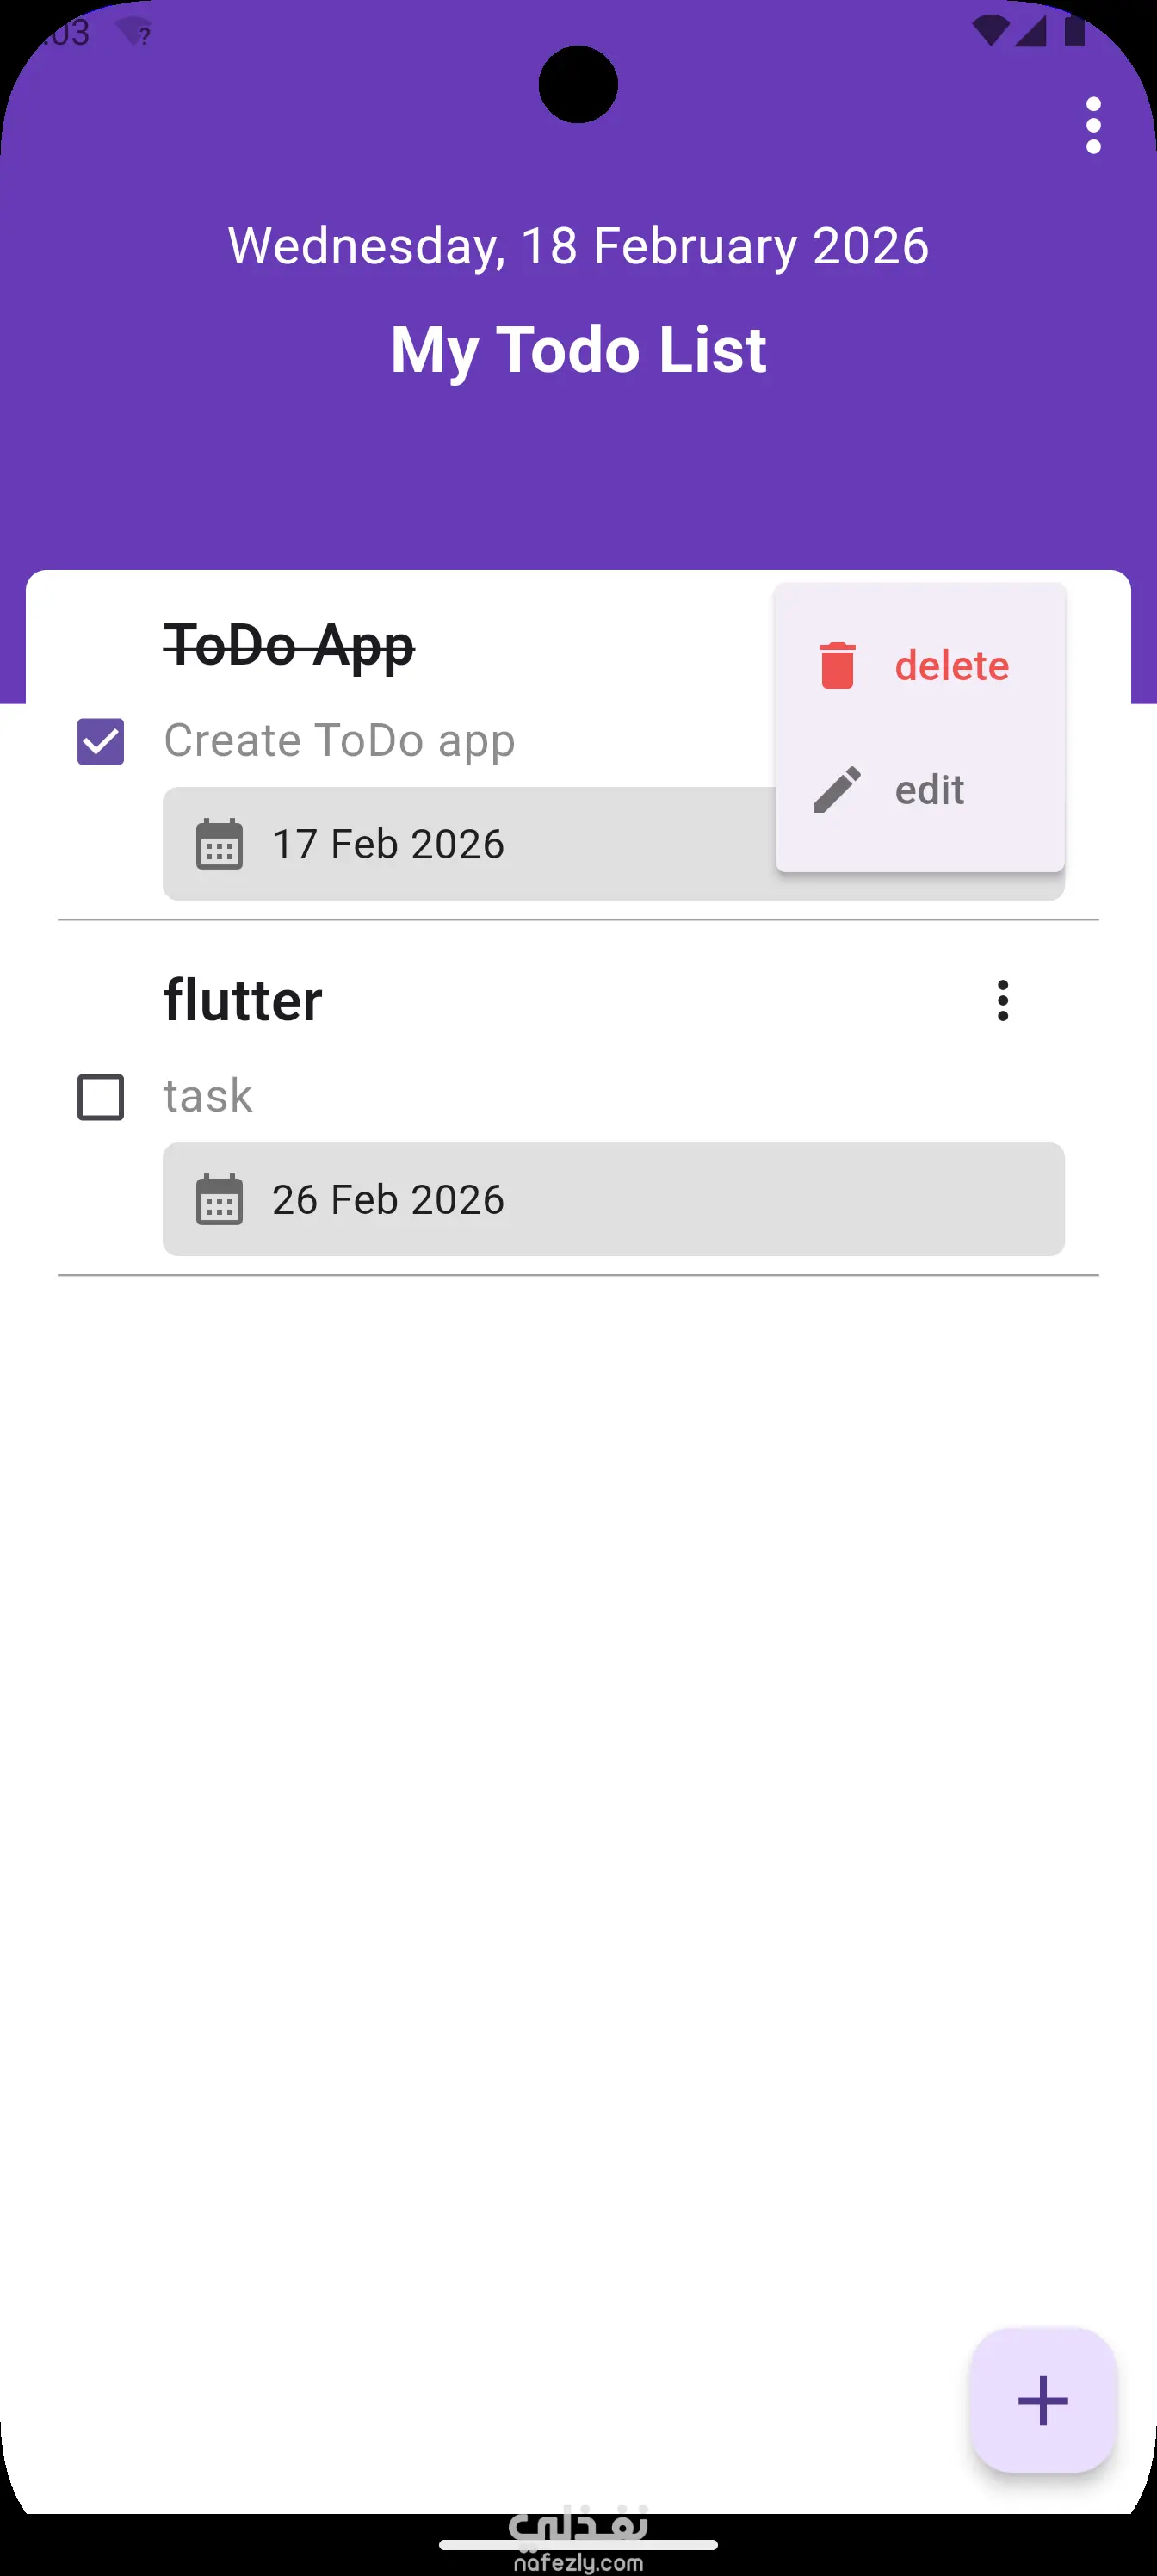
Task: Tap the battery status icon
Action: [x=1075, y=31]
